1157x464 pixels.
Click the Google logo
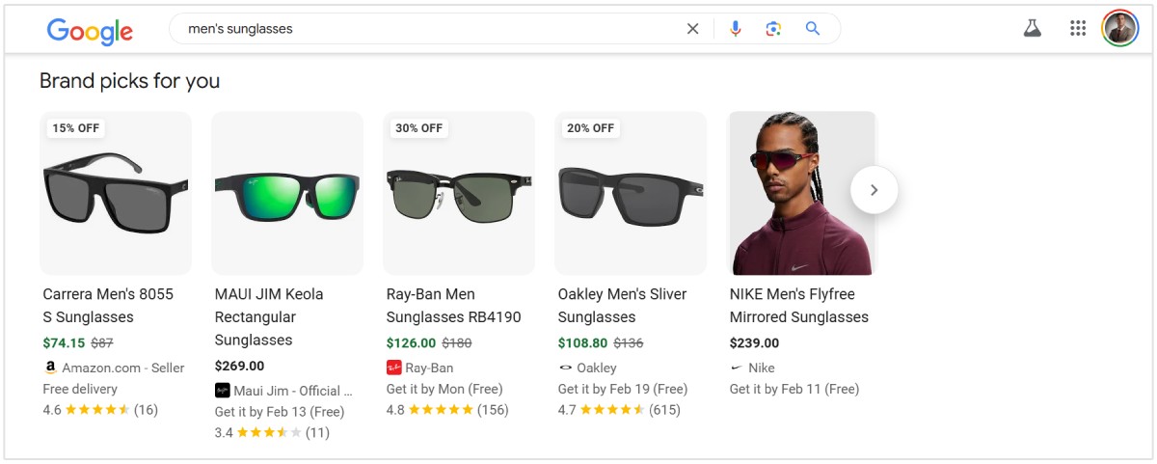coord(90,31)
